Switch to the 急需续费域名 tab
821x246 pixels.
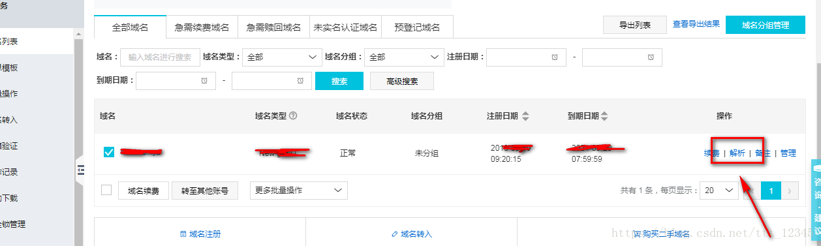202,27
